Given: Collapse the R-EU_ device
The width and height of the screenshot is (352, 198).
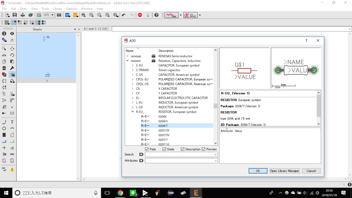Looking at the screenshot, I should pyautogui.click(x=133, y=112).
